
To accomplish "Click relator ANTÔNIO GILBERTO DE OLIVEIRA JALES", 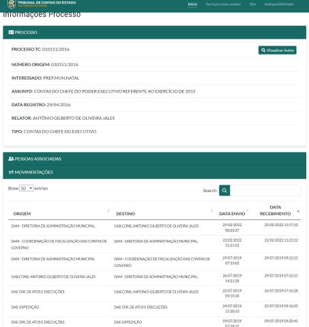I will pyautogui.click(x=74, y=118).
